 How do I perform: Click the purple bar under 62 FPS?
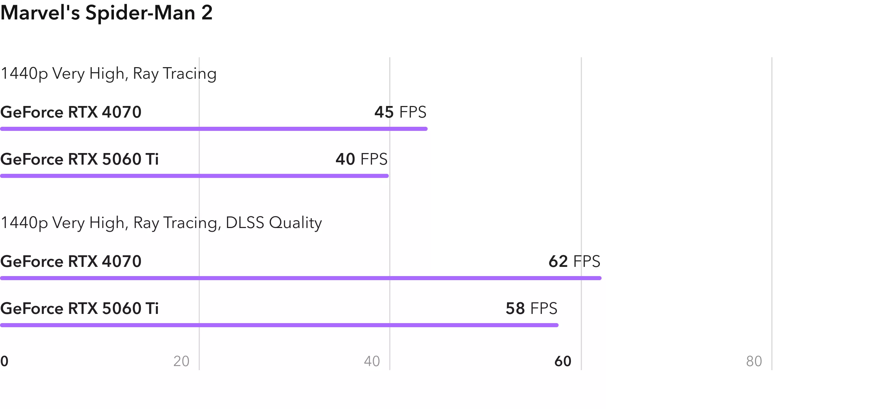coord(300,278)
